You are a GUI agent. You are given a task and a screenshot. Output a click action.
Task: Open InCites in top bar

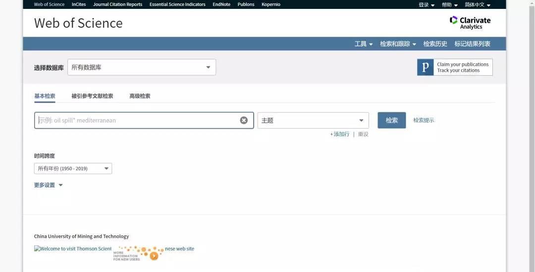pyautogui.click(x=79, y=4)
